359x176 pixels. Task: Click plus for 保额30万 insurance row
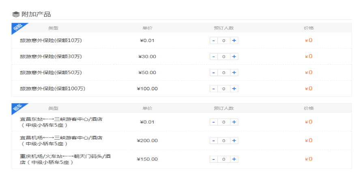click(234, 57)
